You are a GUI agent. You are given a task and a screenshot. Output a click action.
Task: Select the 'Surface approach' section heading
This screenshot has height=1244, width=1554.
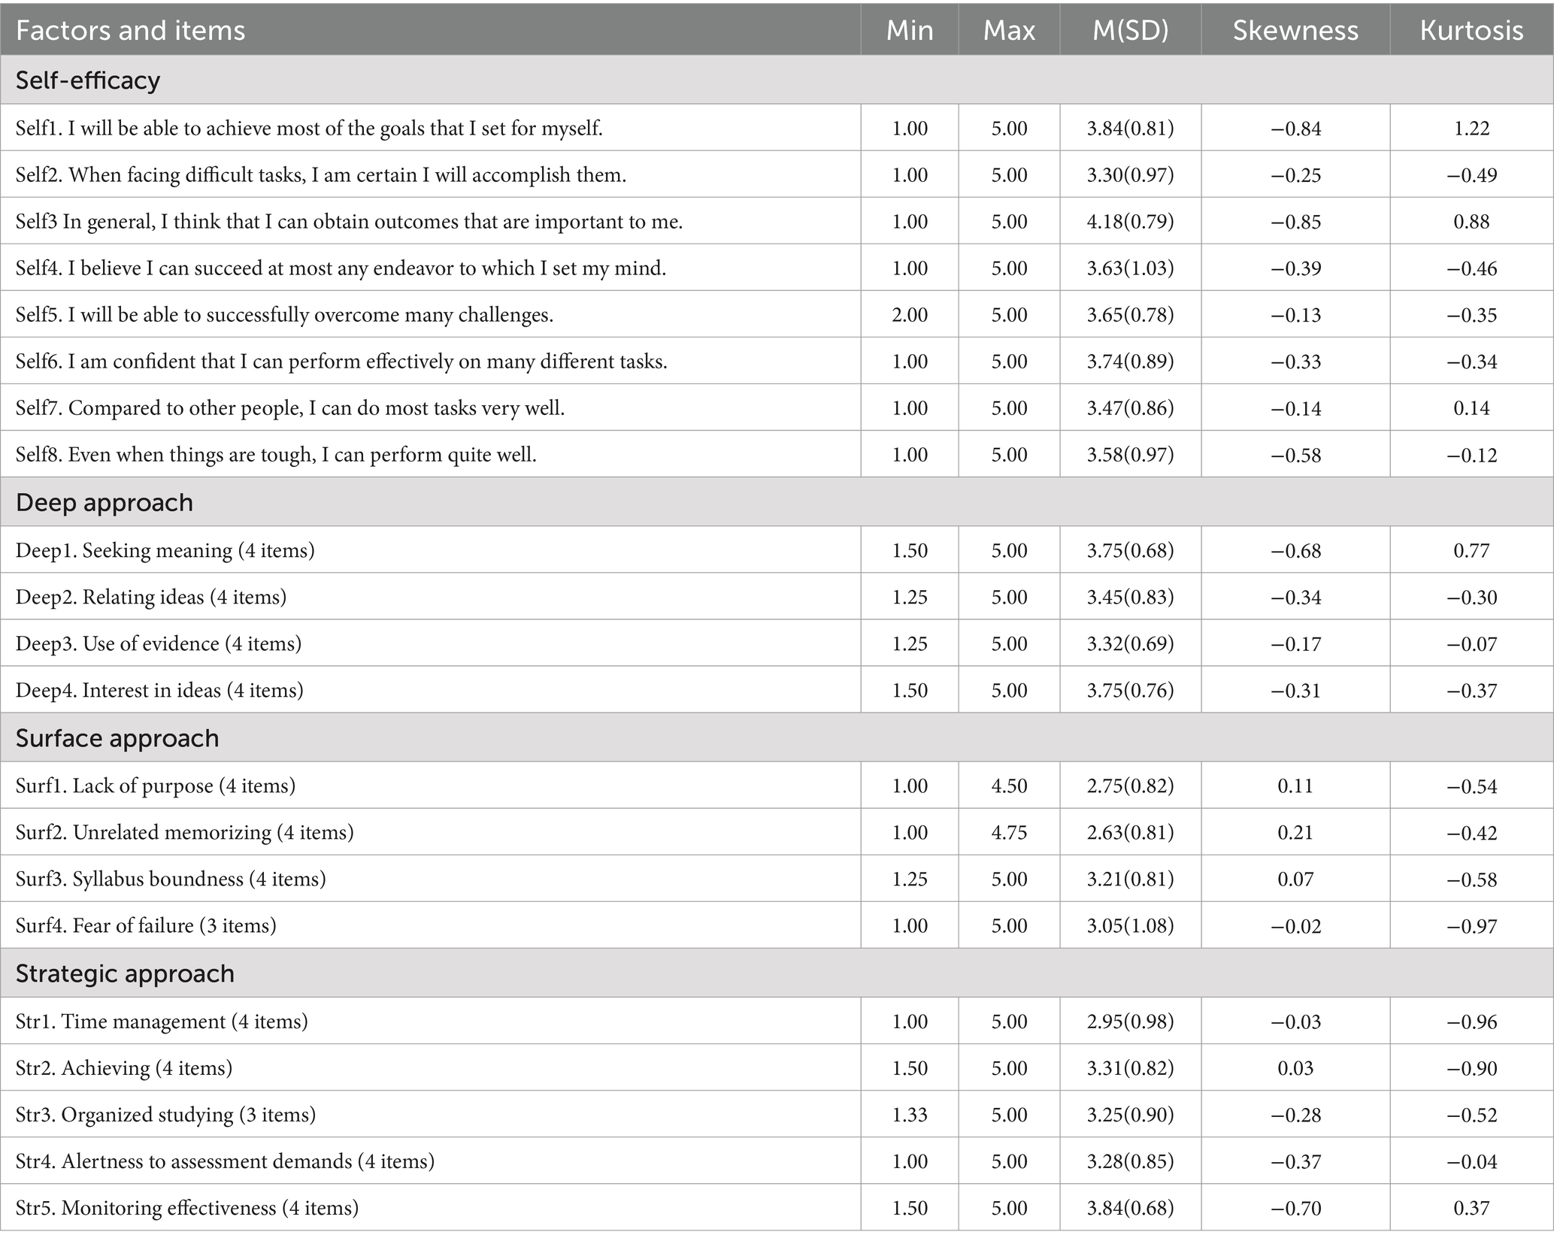click(117, 738)
